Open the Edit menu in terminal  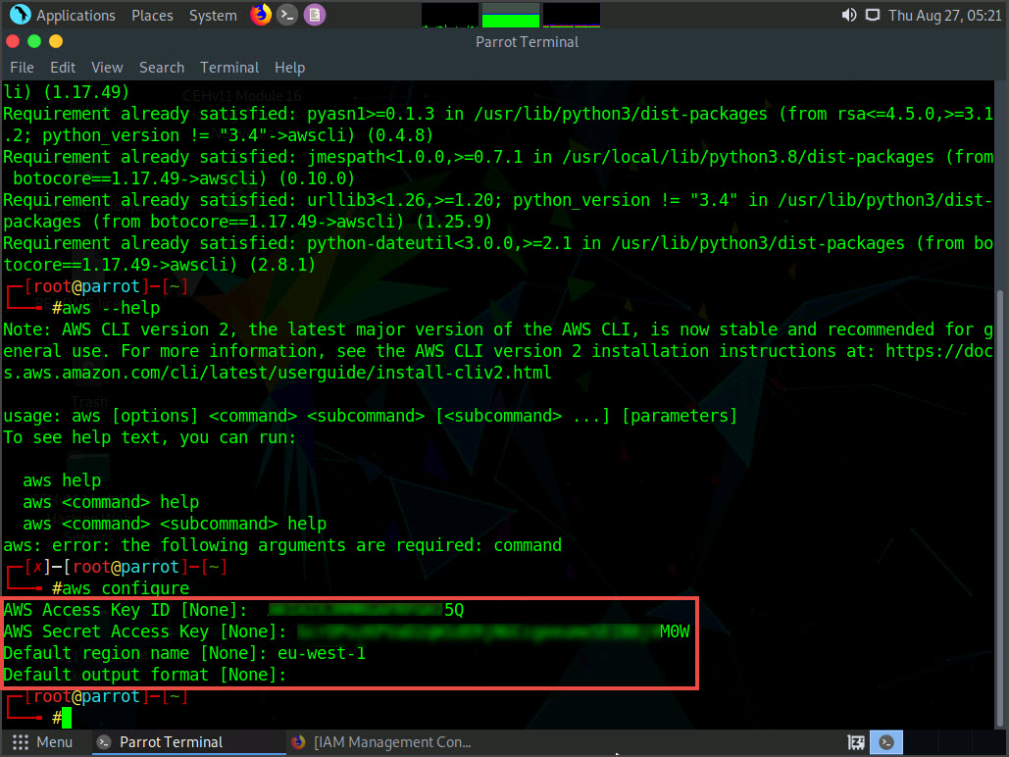click(x=63, y=68)
